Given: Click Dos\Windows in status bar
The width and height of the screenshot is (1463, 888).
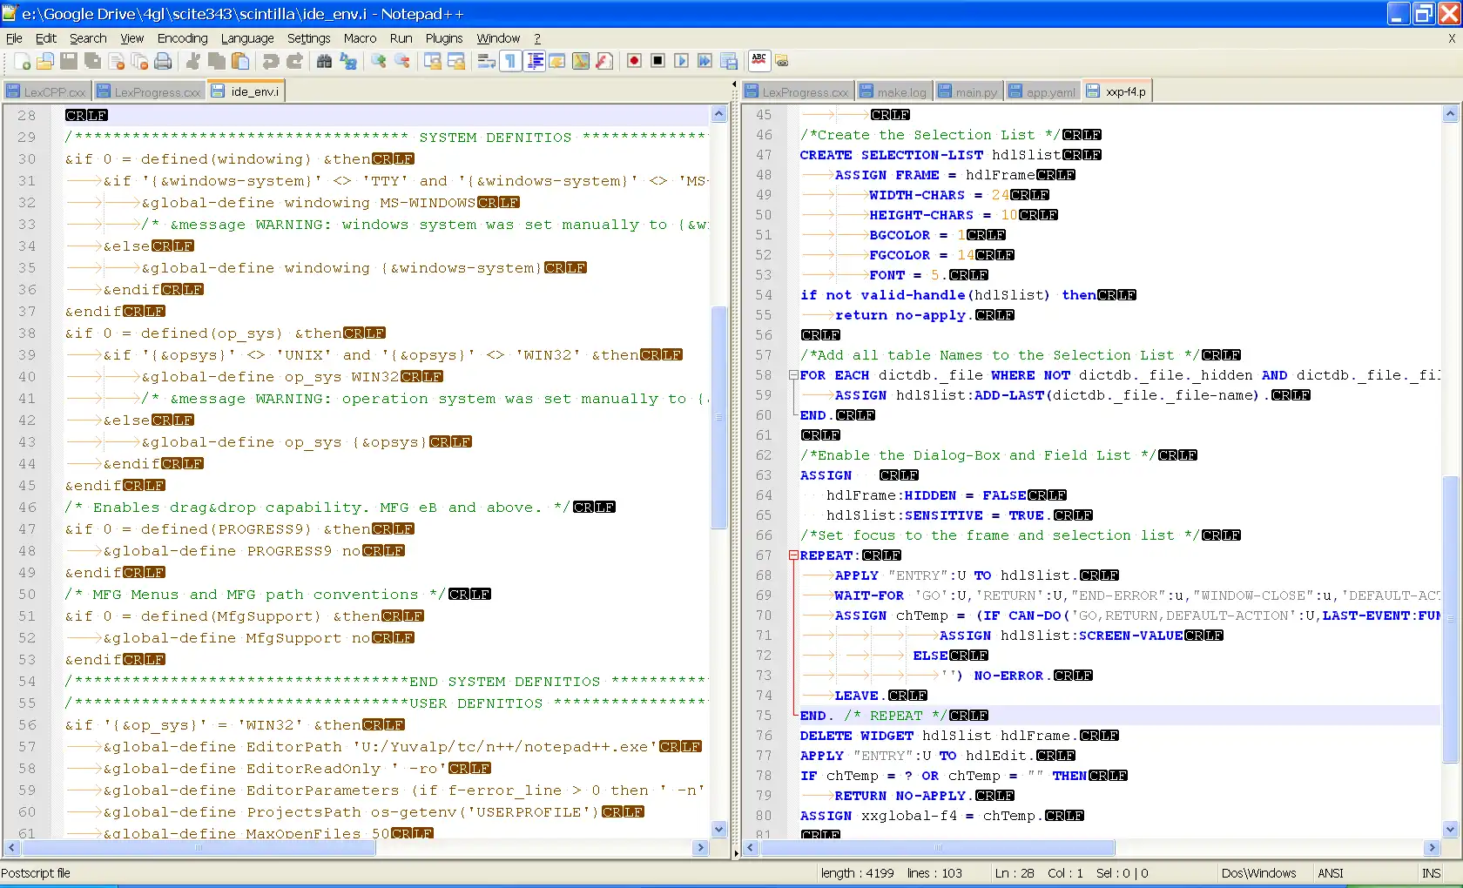Looking at the screenshot, I should tap(1258, 873).
